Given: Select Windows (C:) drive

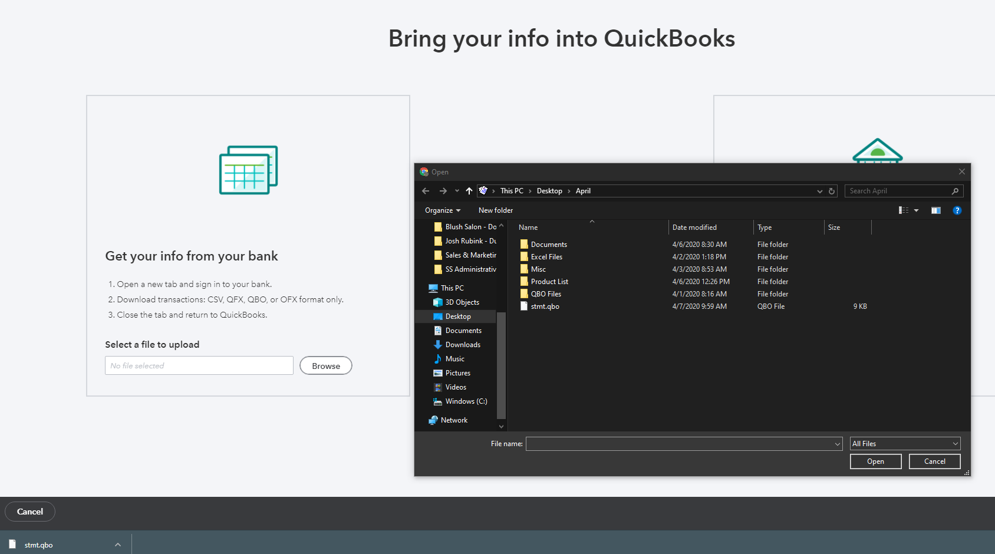Looking at the screenshot, I should click(x=461, y=401).
